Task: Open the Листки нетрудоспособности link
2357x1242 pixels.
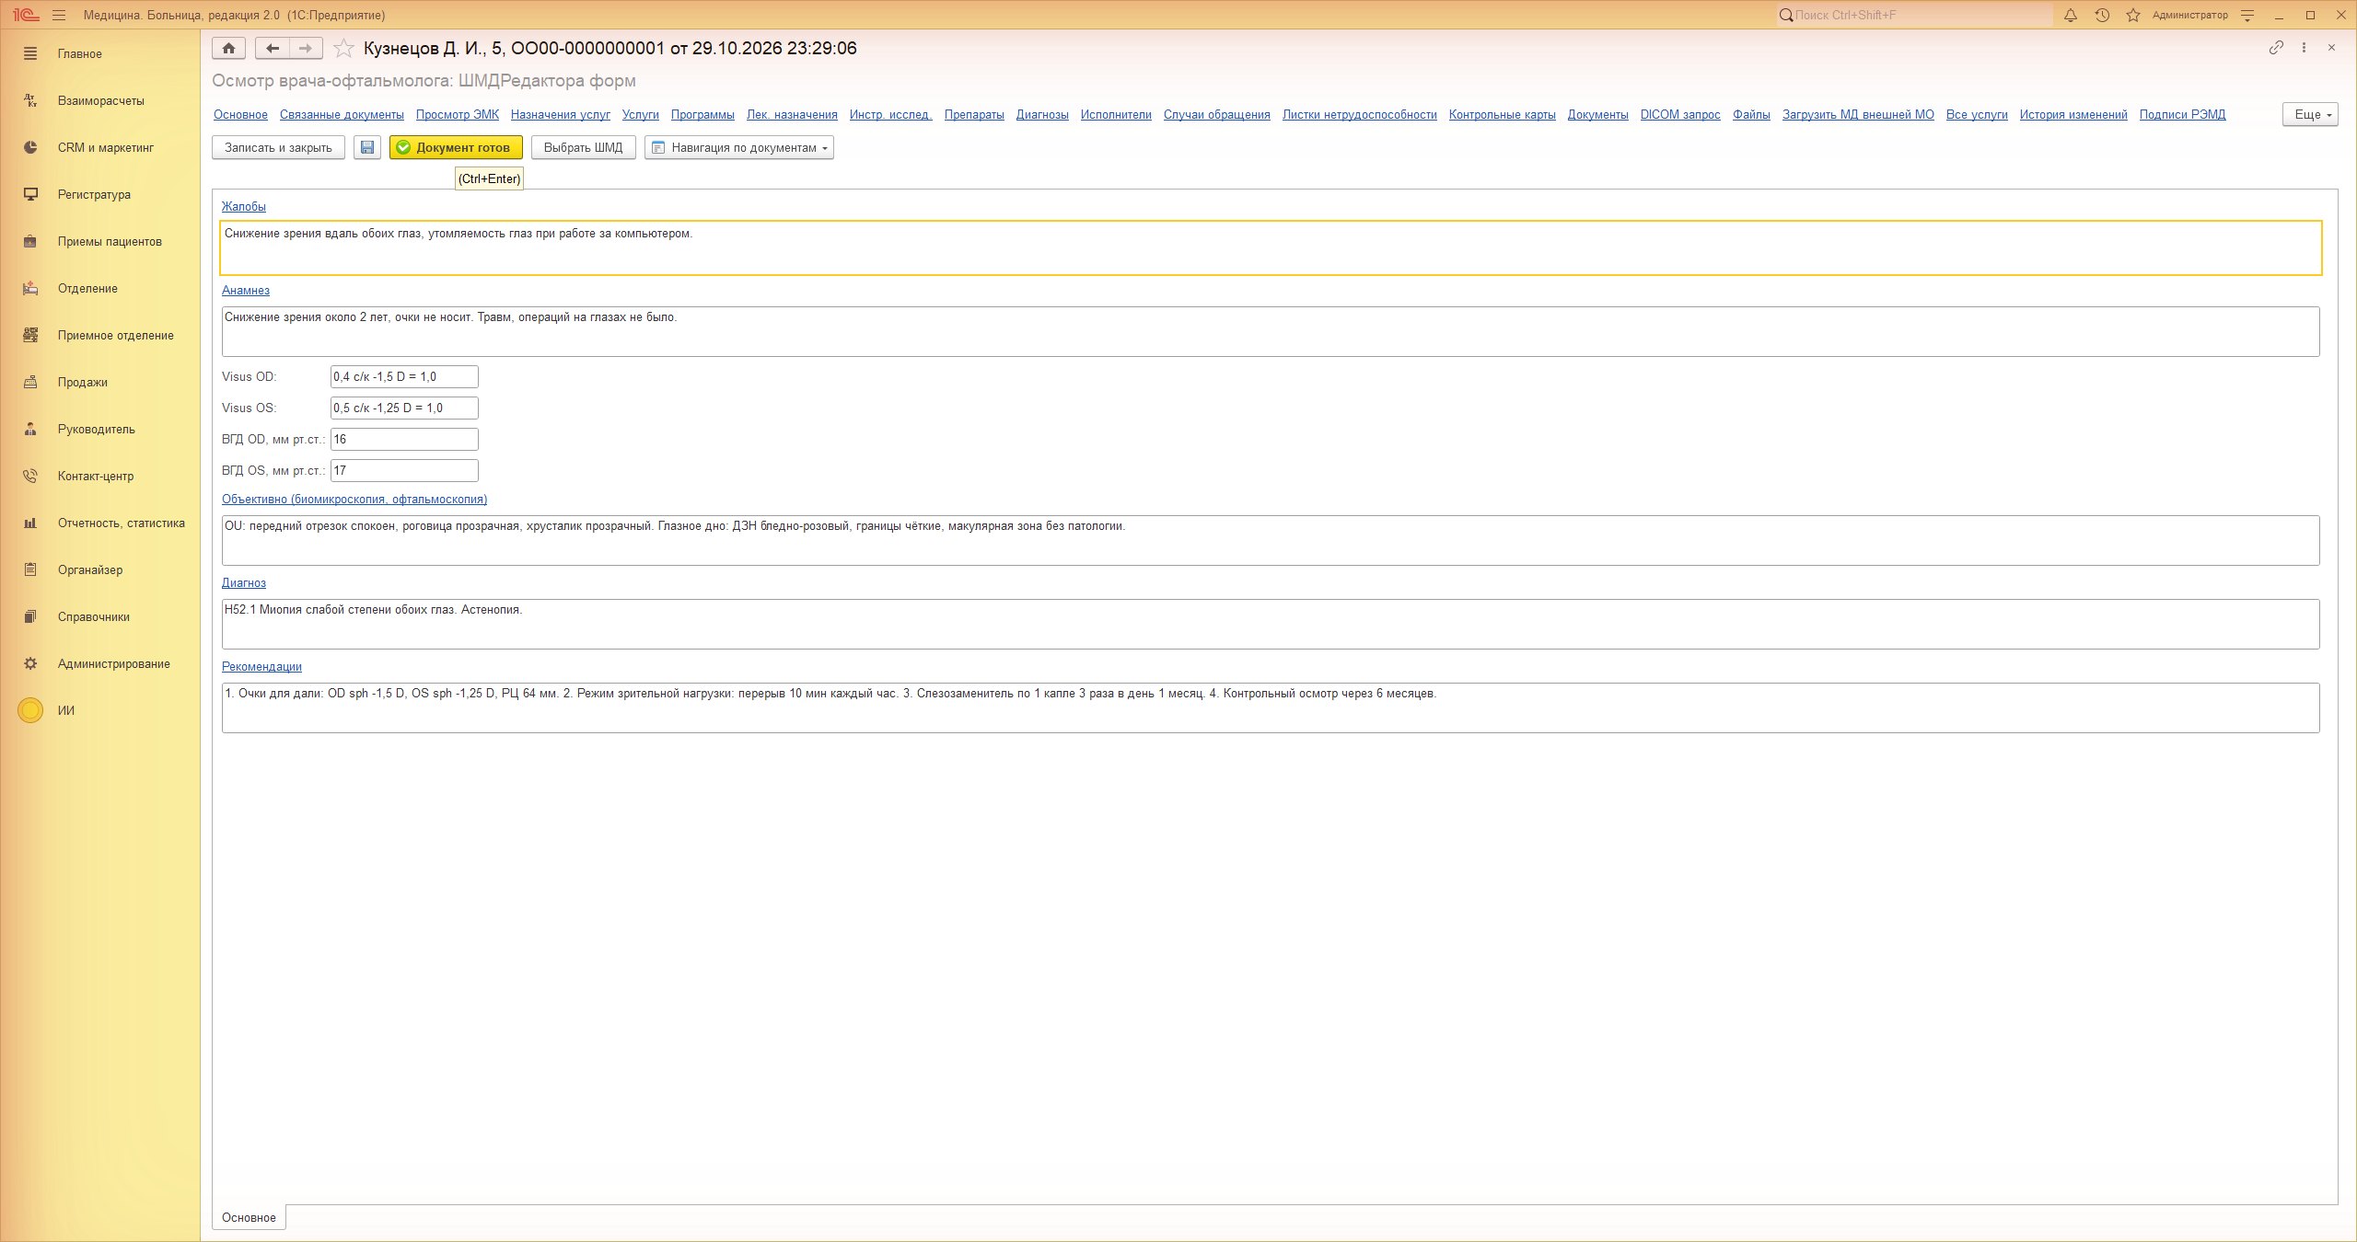Action: [x=1359, y=114]
